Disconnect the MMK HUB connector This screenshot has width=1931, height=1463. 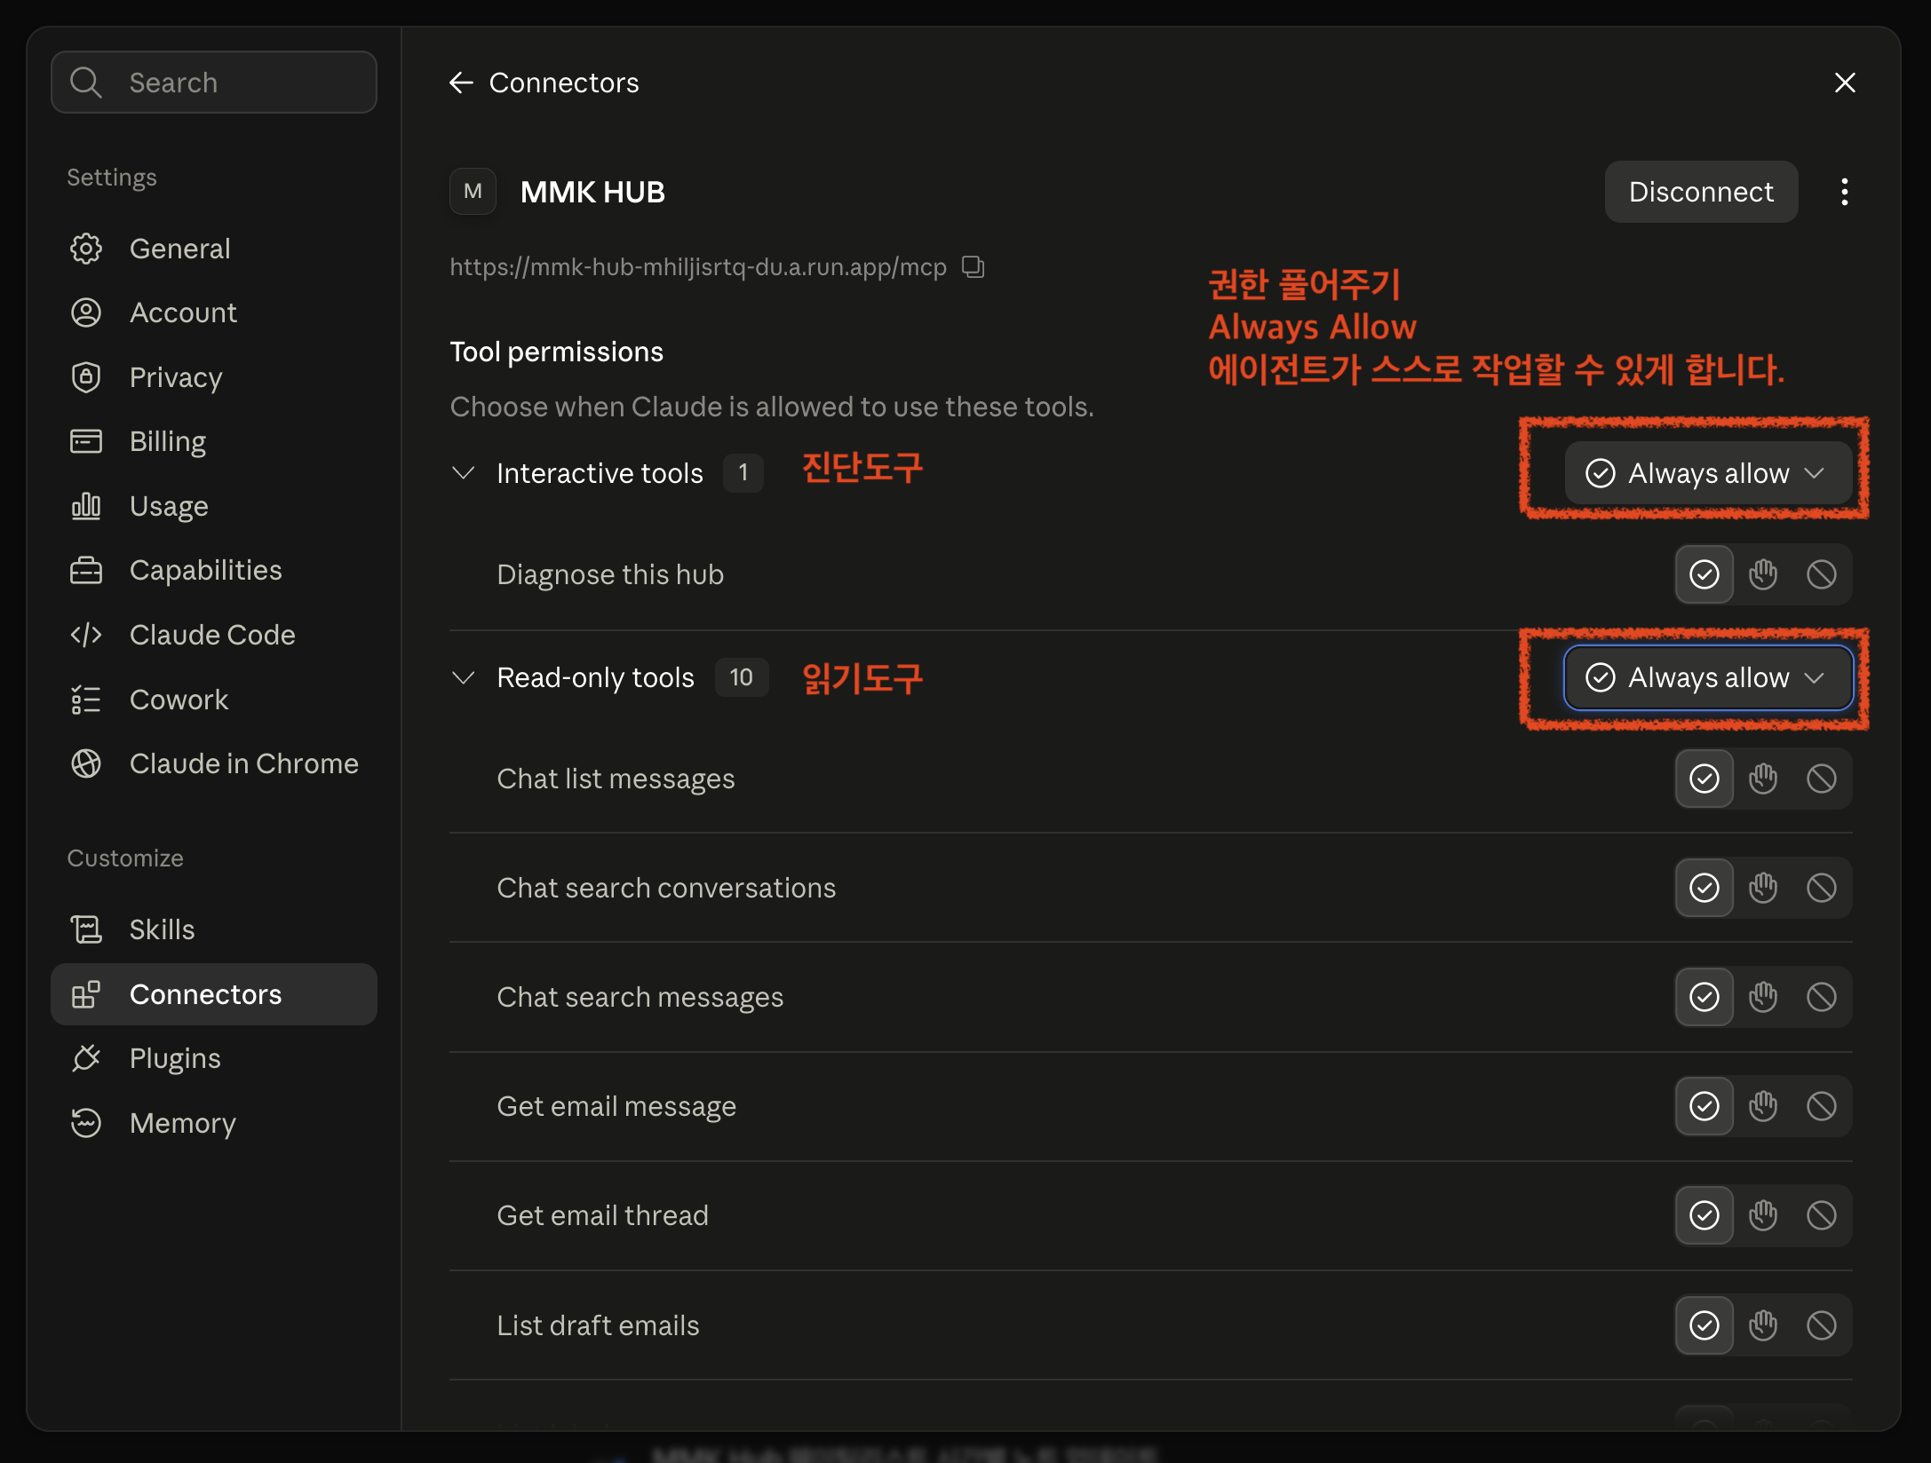1700,192
